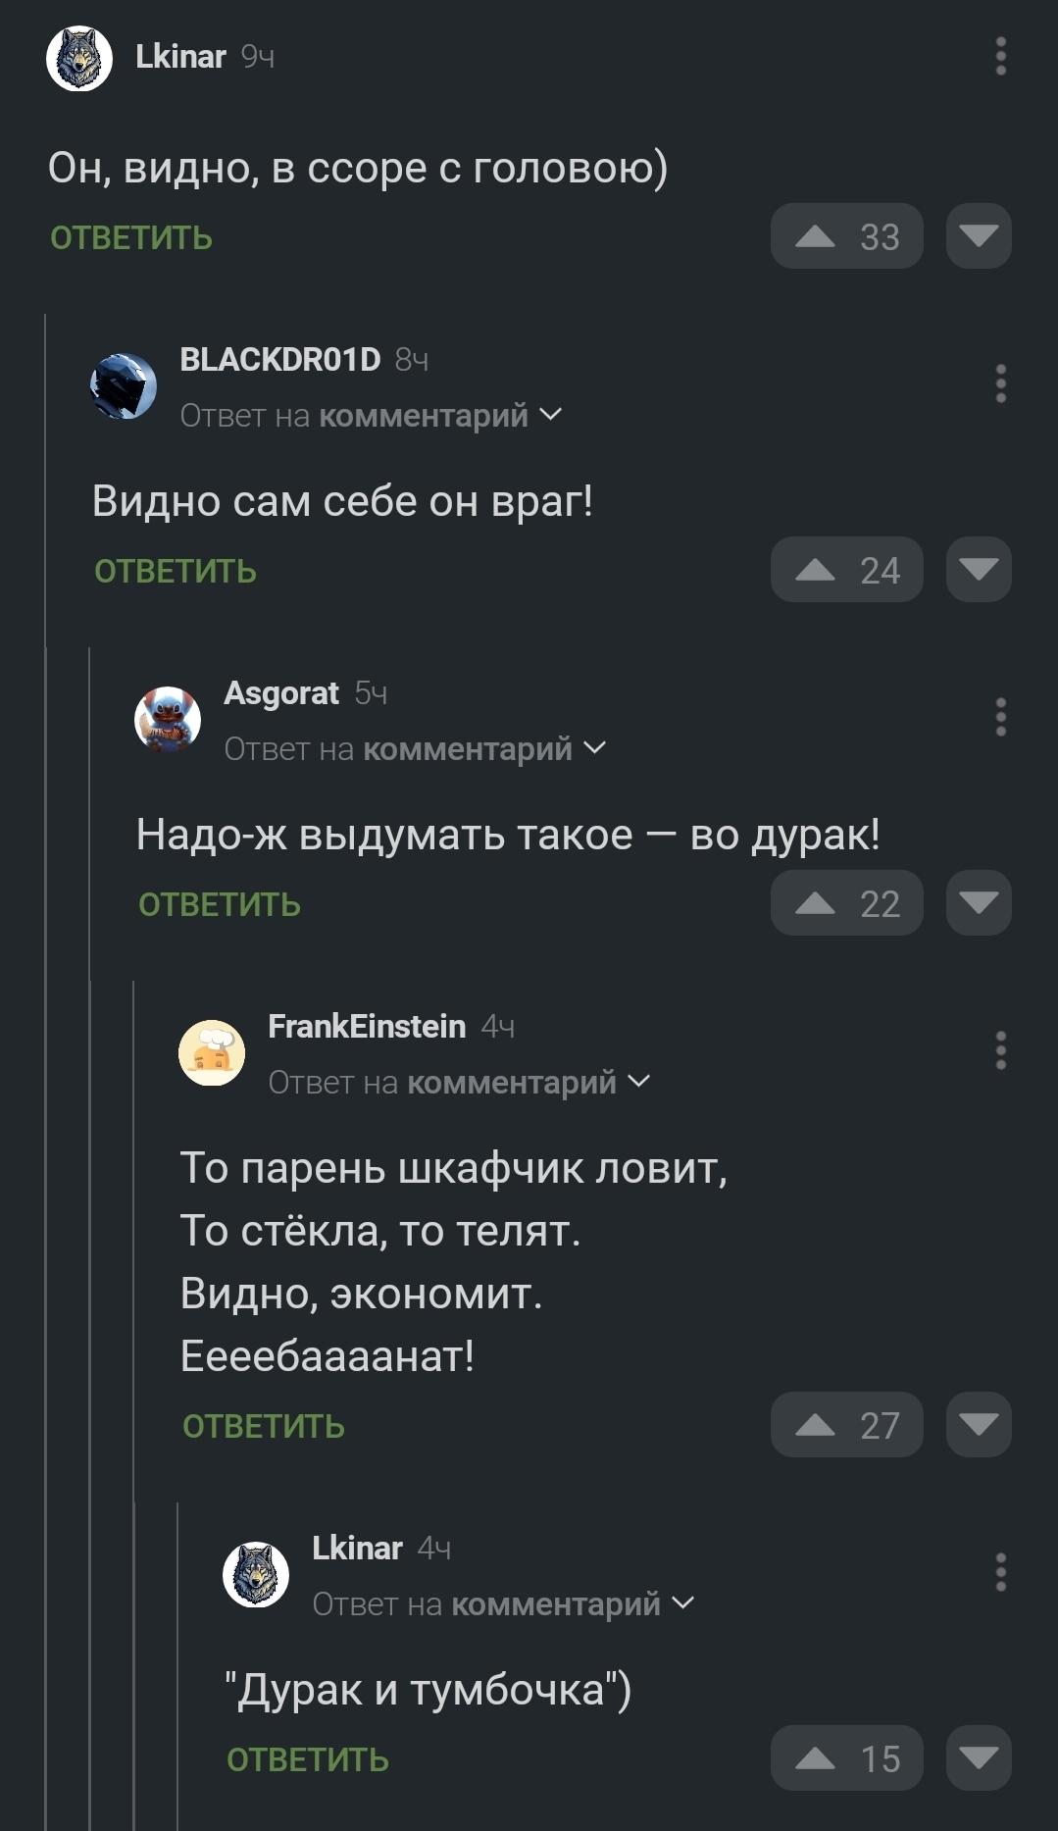
Task: Tap Asgorat's avatar picture
Action: click(168, 720)
